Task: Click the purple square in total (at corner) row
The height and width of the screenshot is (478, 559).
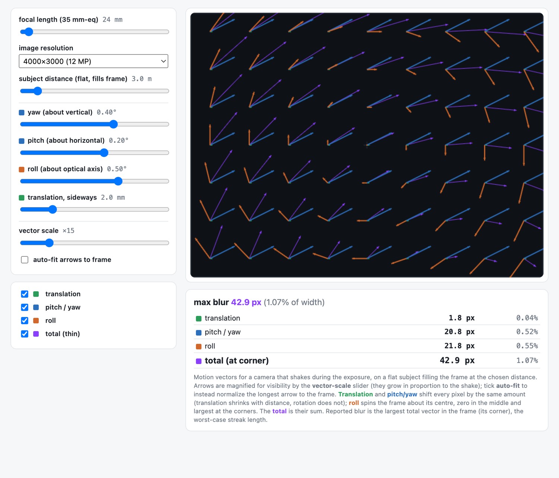Action: [x=199, y=361]
